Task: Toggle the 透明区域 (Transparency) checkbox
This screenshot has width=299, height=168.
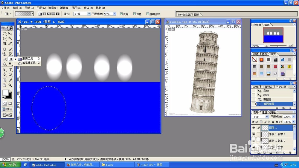Action: point(147,14)
